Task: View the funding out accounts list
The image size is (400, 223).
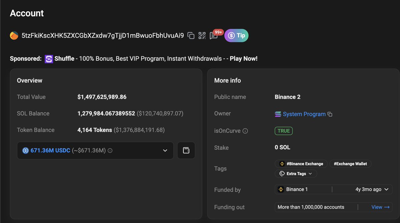Action: tap(380, 207)
